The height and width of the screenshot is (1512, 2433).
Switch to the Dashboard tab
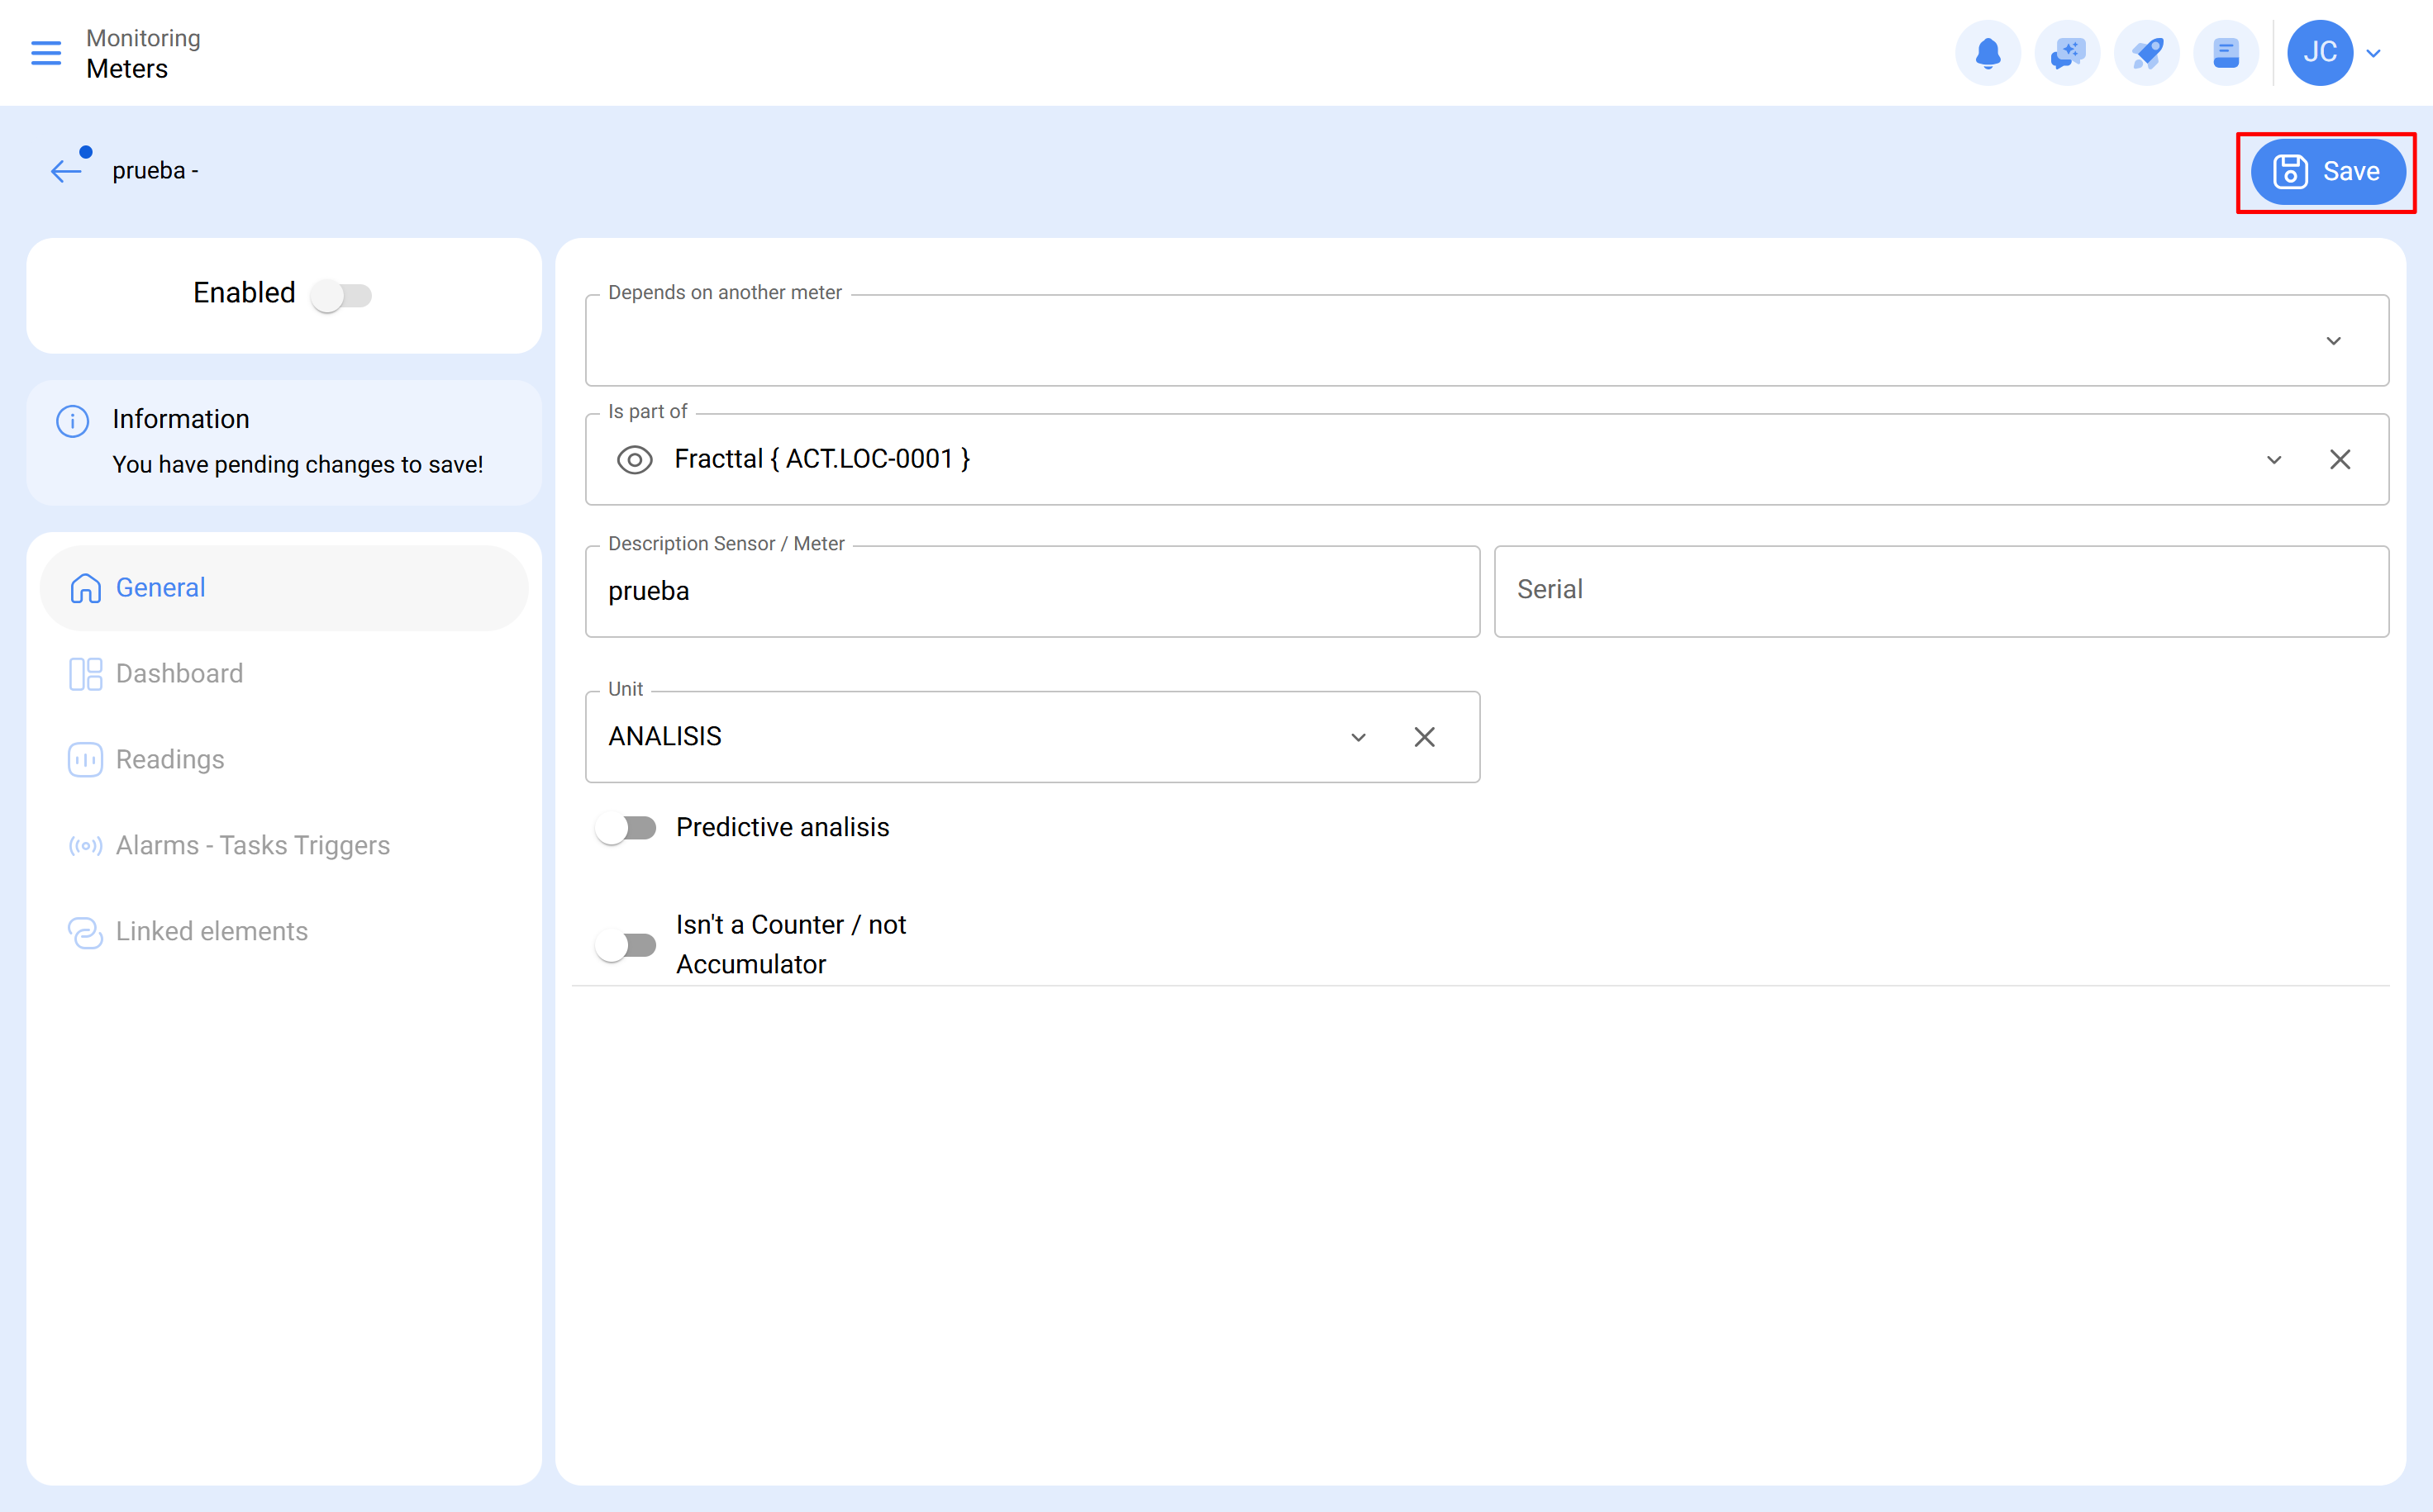pos(180,673)
